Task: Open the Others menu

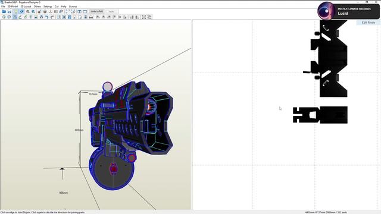Action: 38,7
